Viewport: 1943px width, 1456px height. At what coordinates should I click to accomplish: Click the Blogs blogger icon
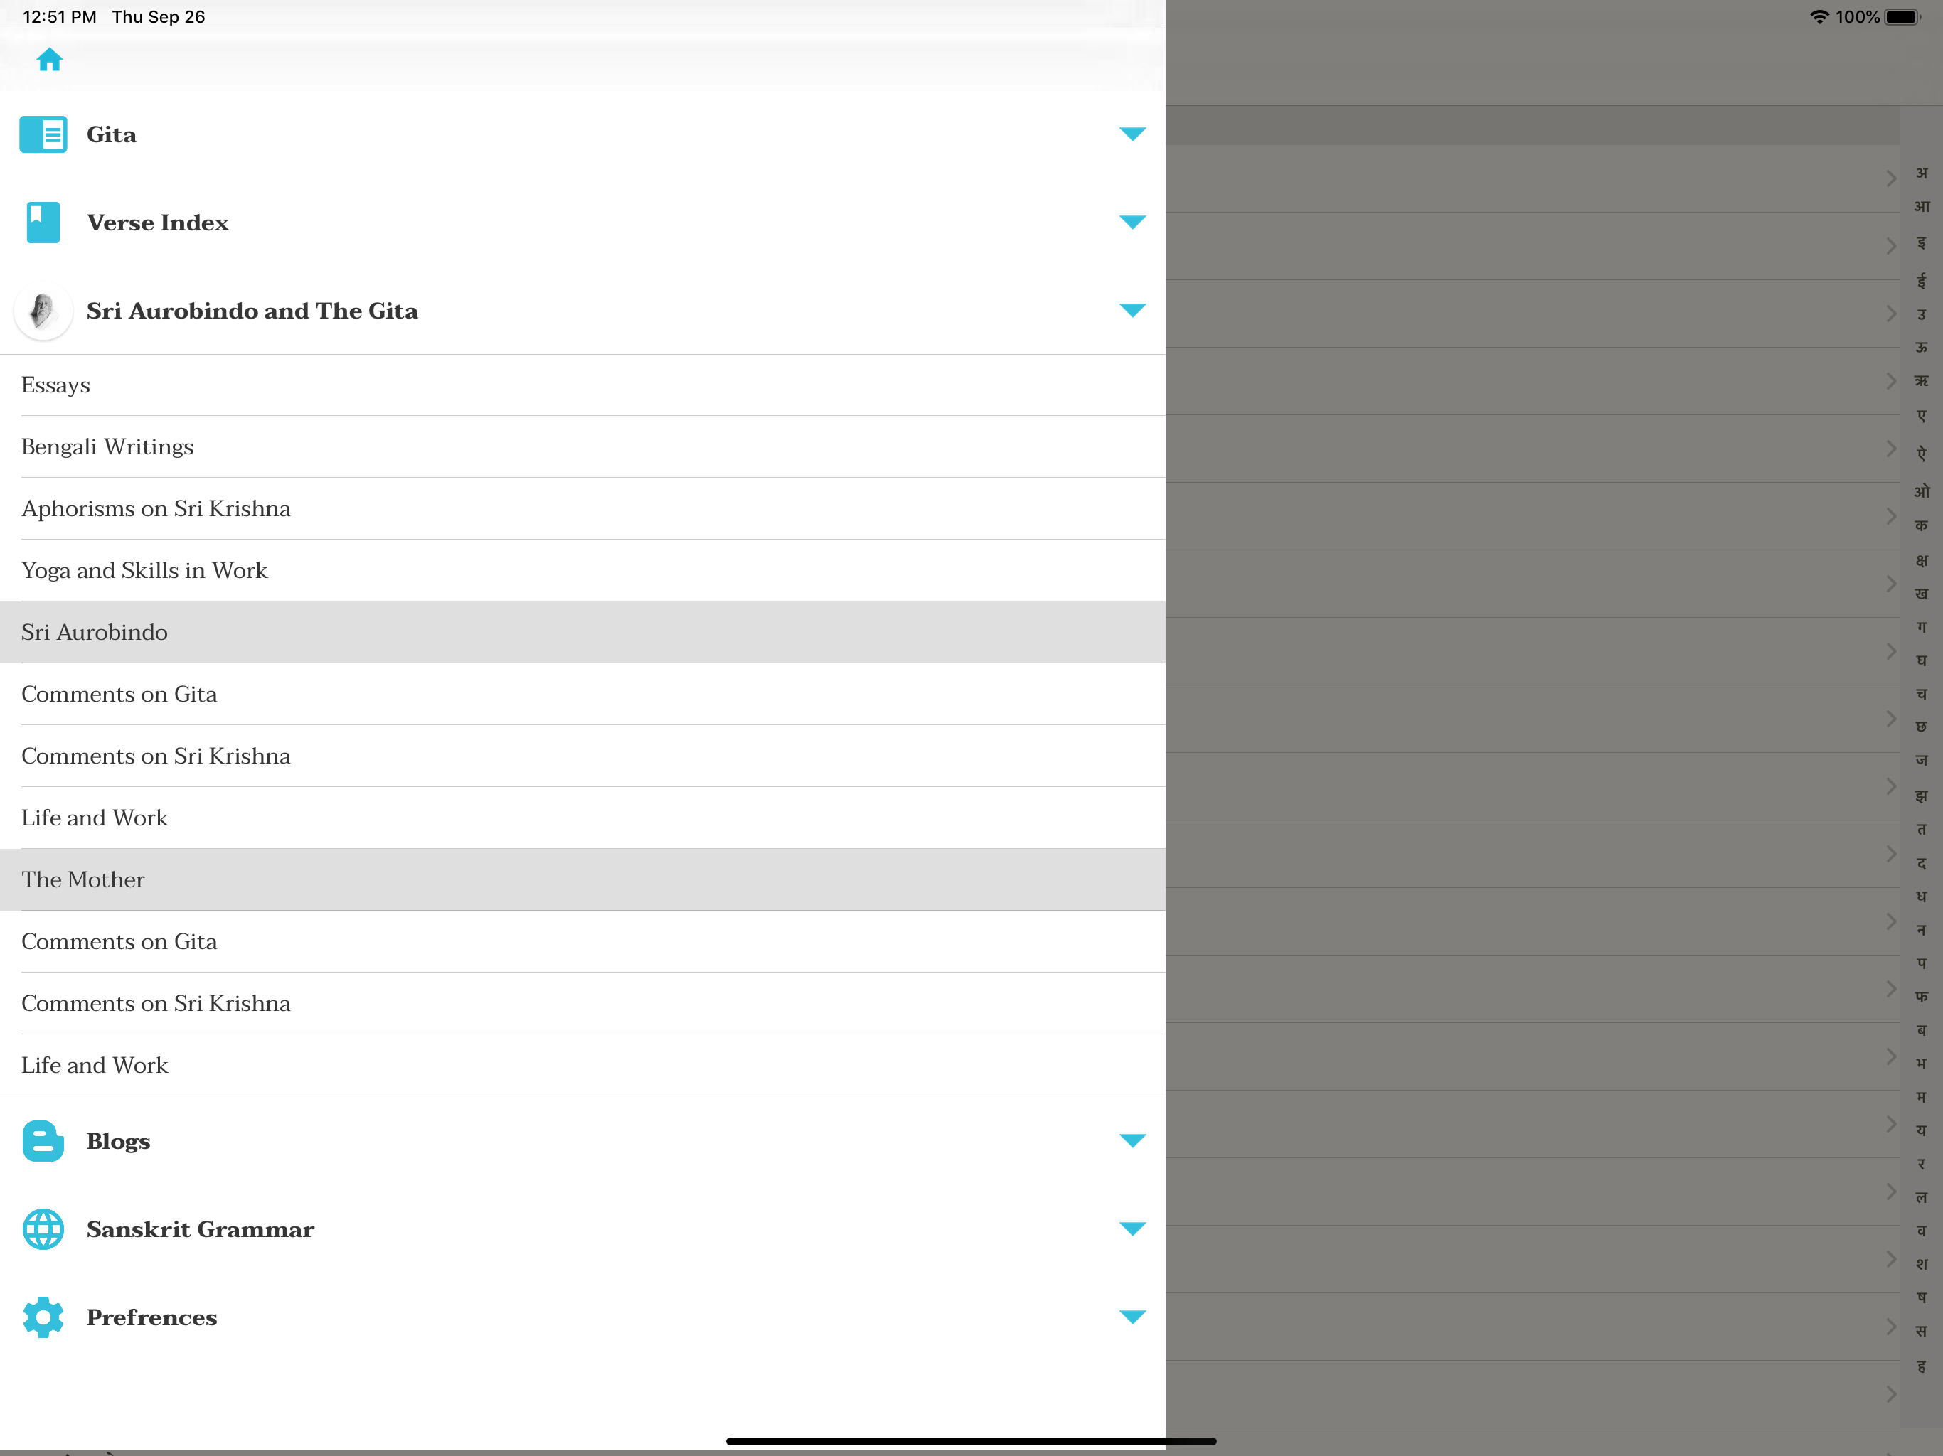(x=43, y=1141)
